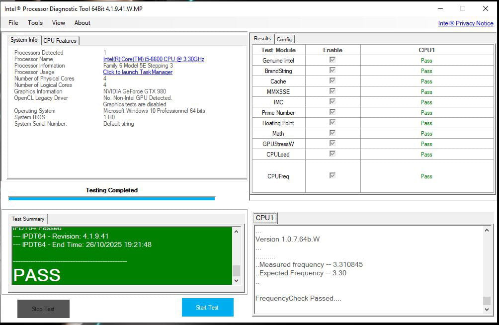
Task: Maximize the Processor Diagnostic Tool window
Action: pyautogui.click(x=463, y=8)
